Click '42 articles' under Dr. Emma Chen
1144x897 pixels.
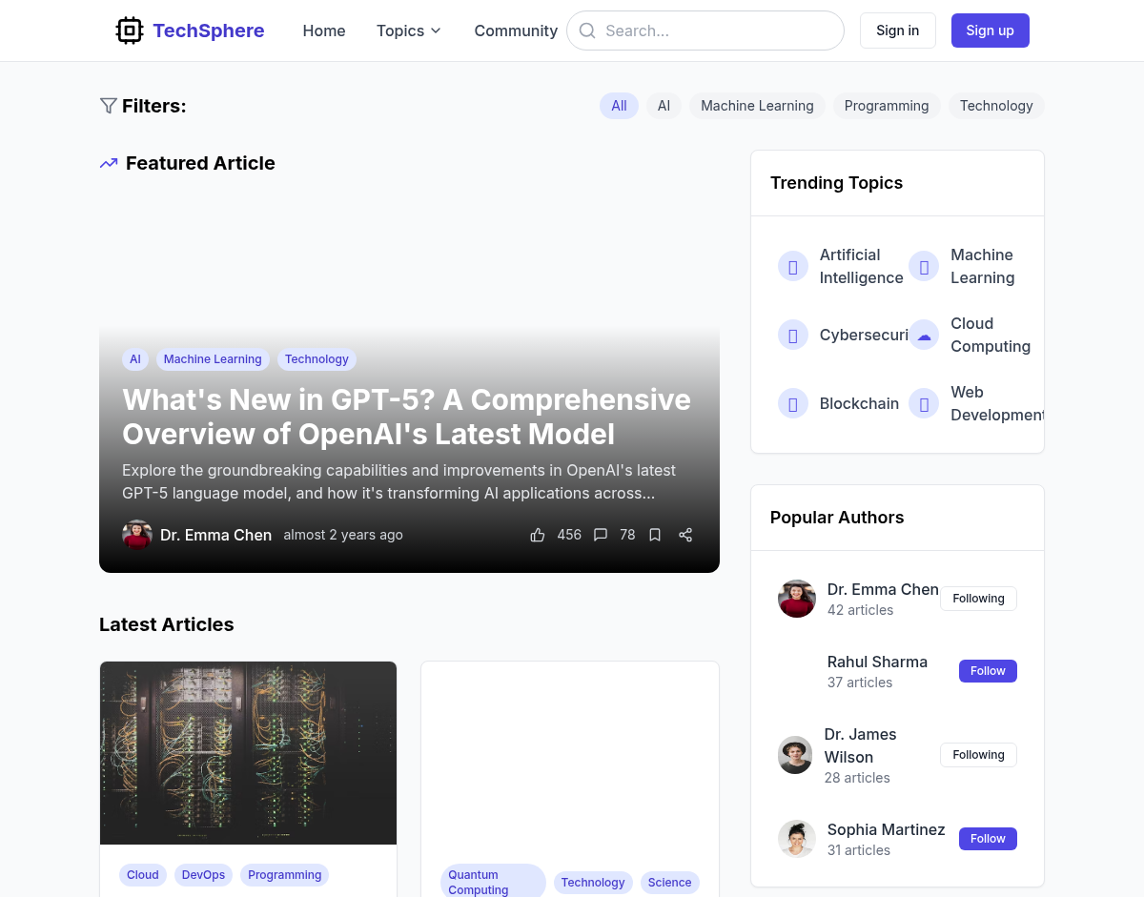click(x=860, y=610)
